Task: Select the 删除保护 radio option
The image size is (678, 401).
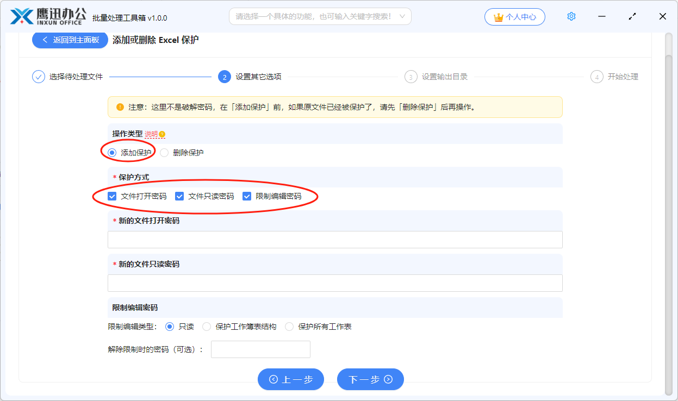Action: click(x=164, y=153)
